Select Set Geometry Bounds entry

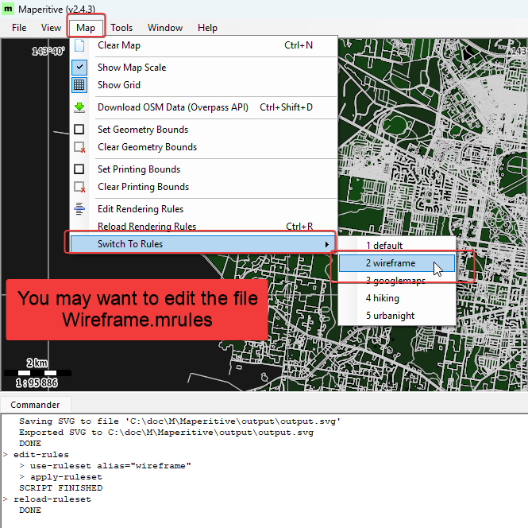coord(203,130)
